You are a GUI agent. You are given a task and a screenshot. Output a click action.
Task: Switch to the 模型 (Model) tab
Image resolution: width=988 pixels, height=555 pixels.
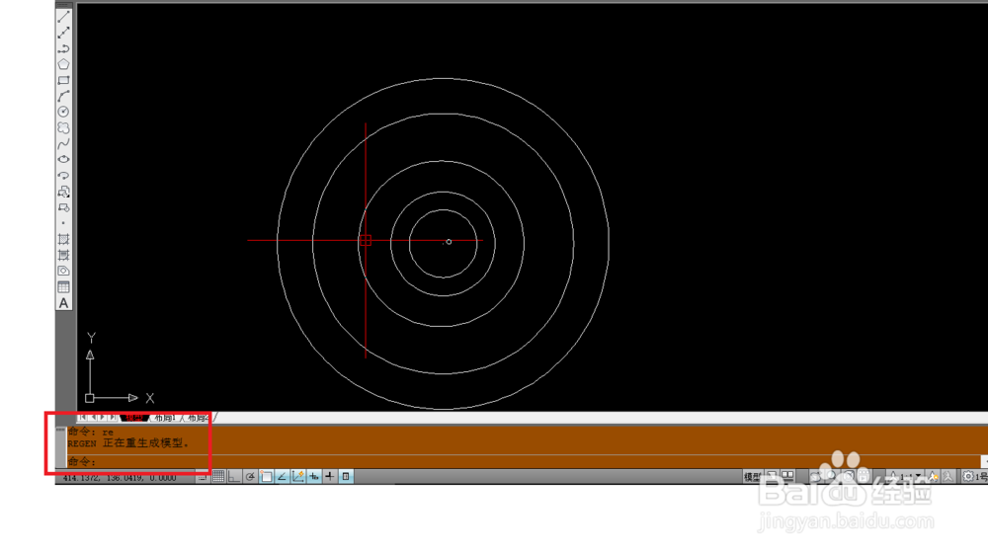click(x=133, y=418)
